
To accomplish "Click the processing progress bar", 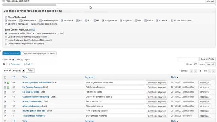I will click(x=109, y=5).
